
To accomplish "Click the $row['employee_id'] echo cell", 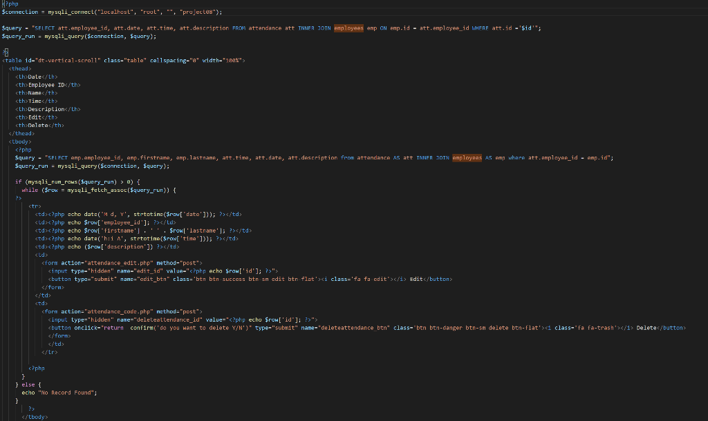I will (x=105, y=223).
